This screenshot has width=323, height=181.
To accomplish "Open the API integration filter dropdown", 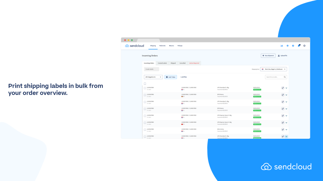I will (x=153, y=77).
